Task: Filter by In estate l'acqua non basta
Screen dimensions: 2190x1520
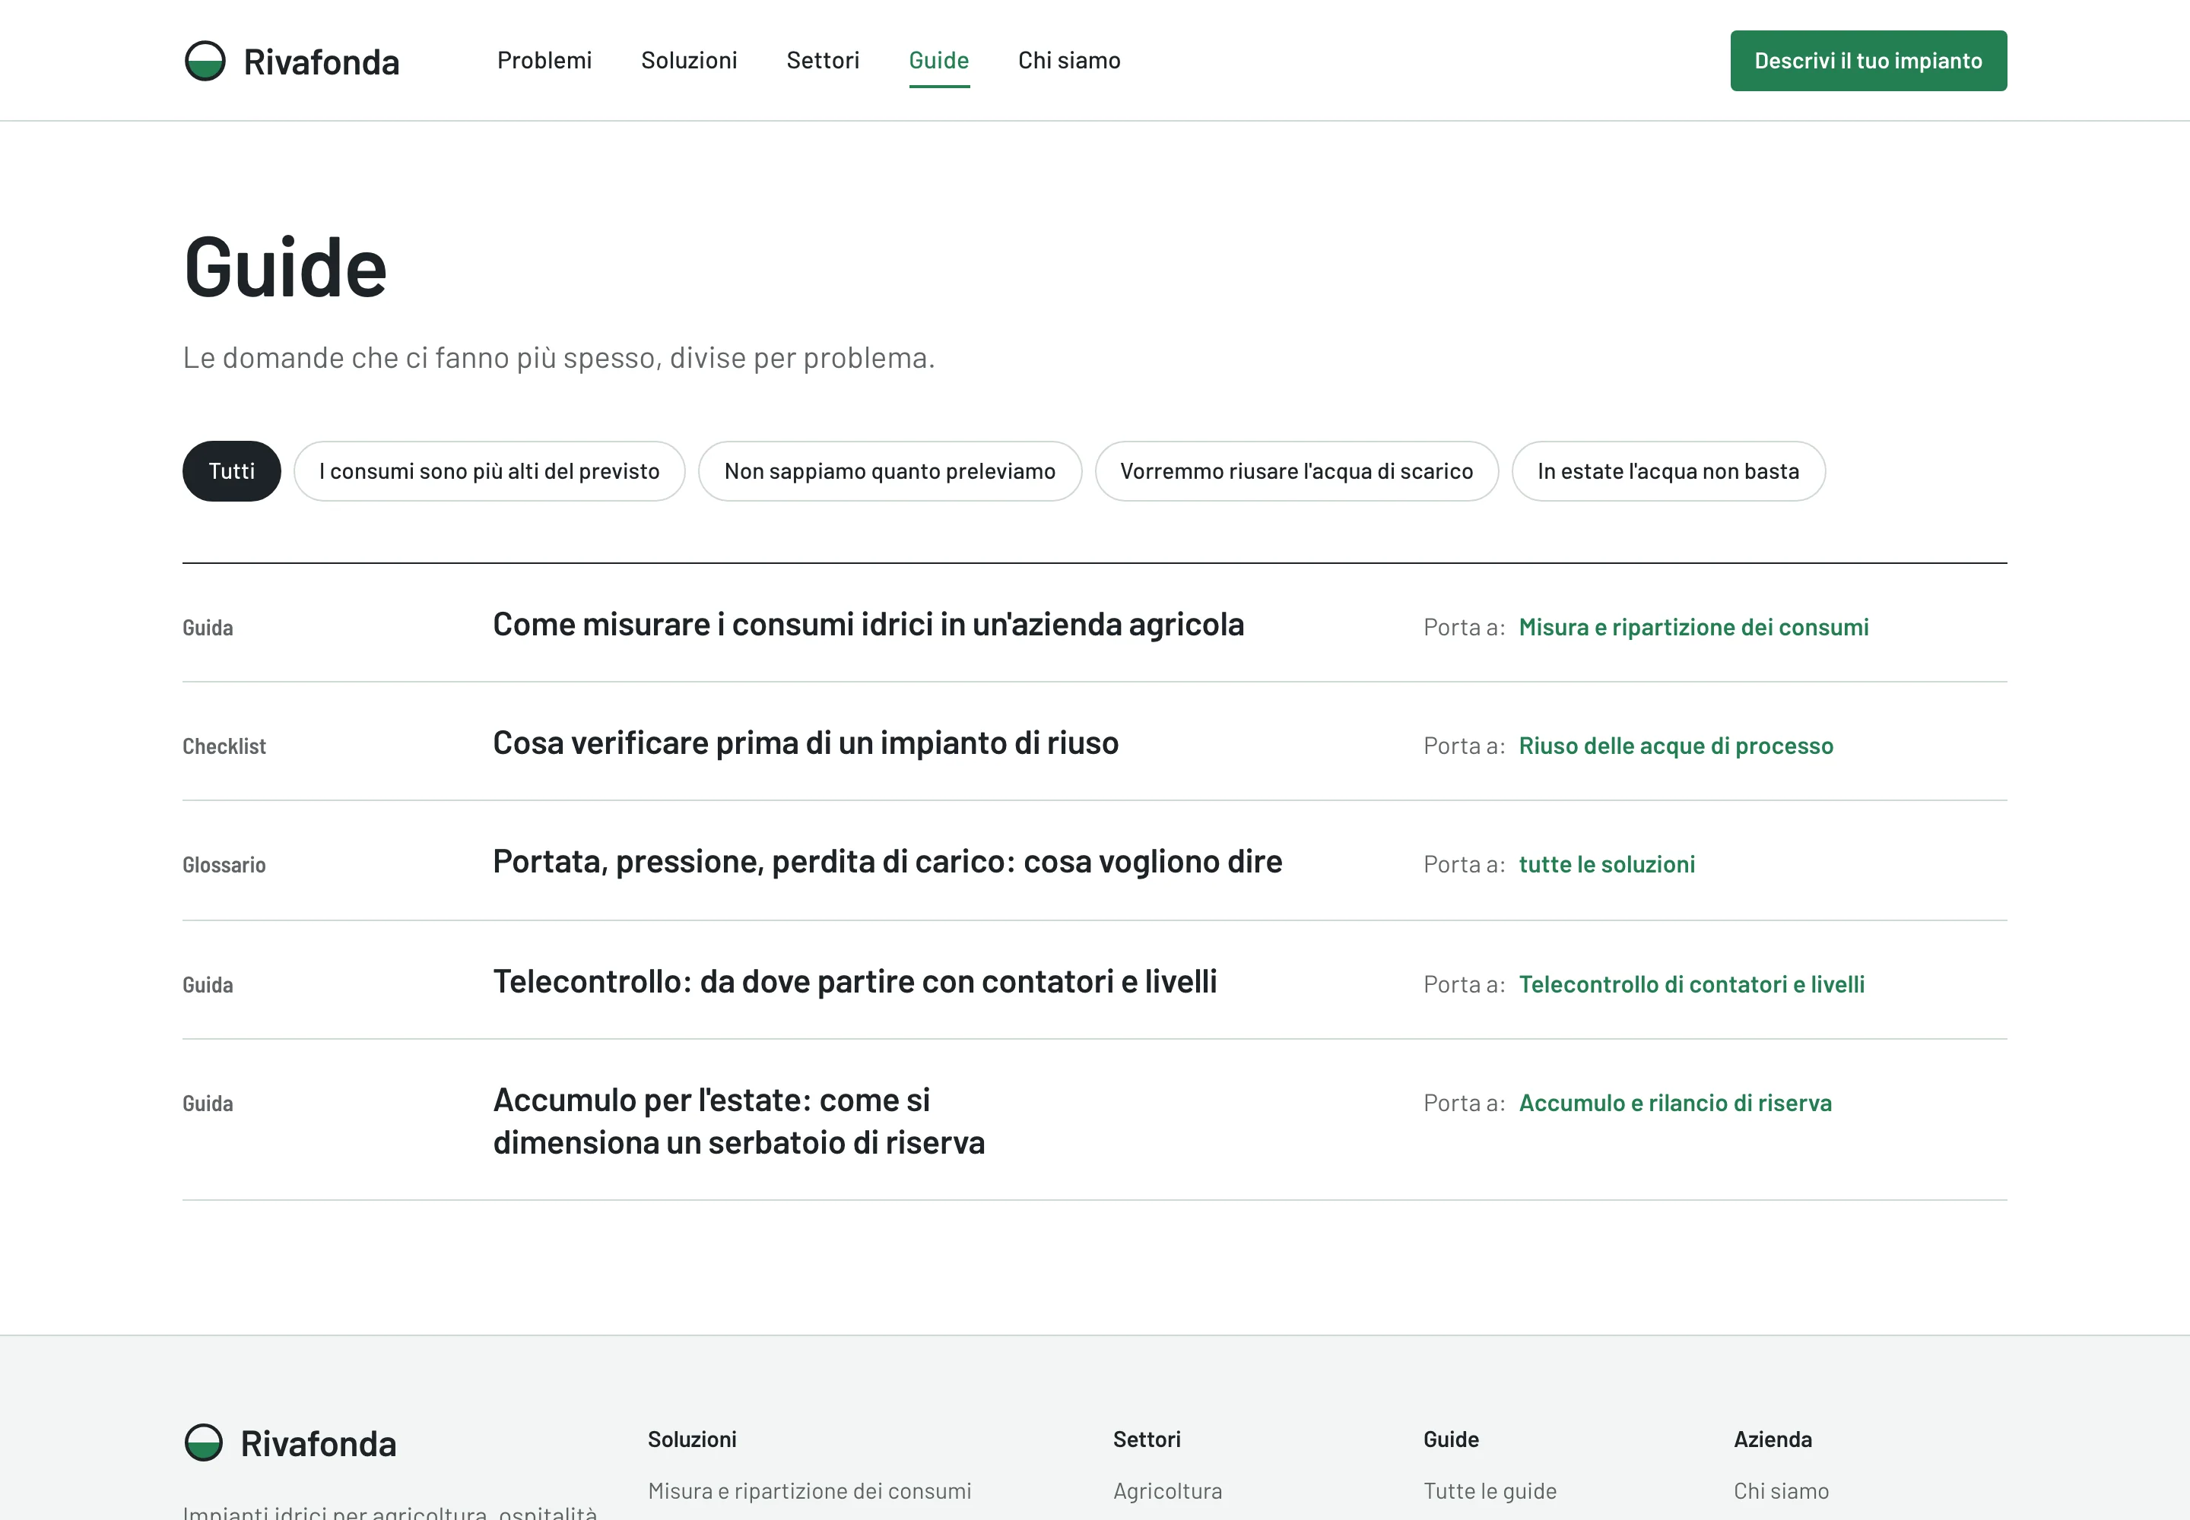Action: point(1668,471)
